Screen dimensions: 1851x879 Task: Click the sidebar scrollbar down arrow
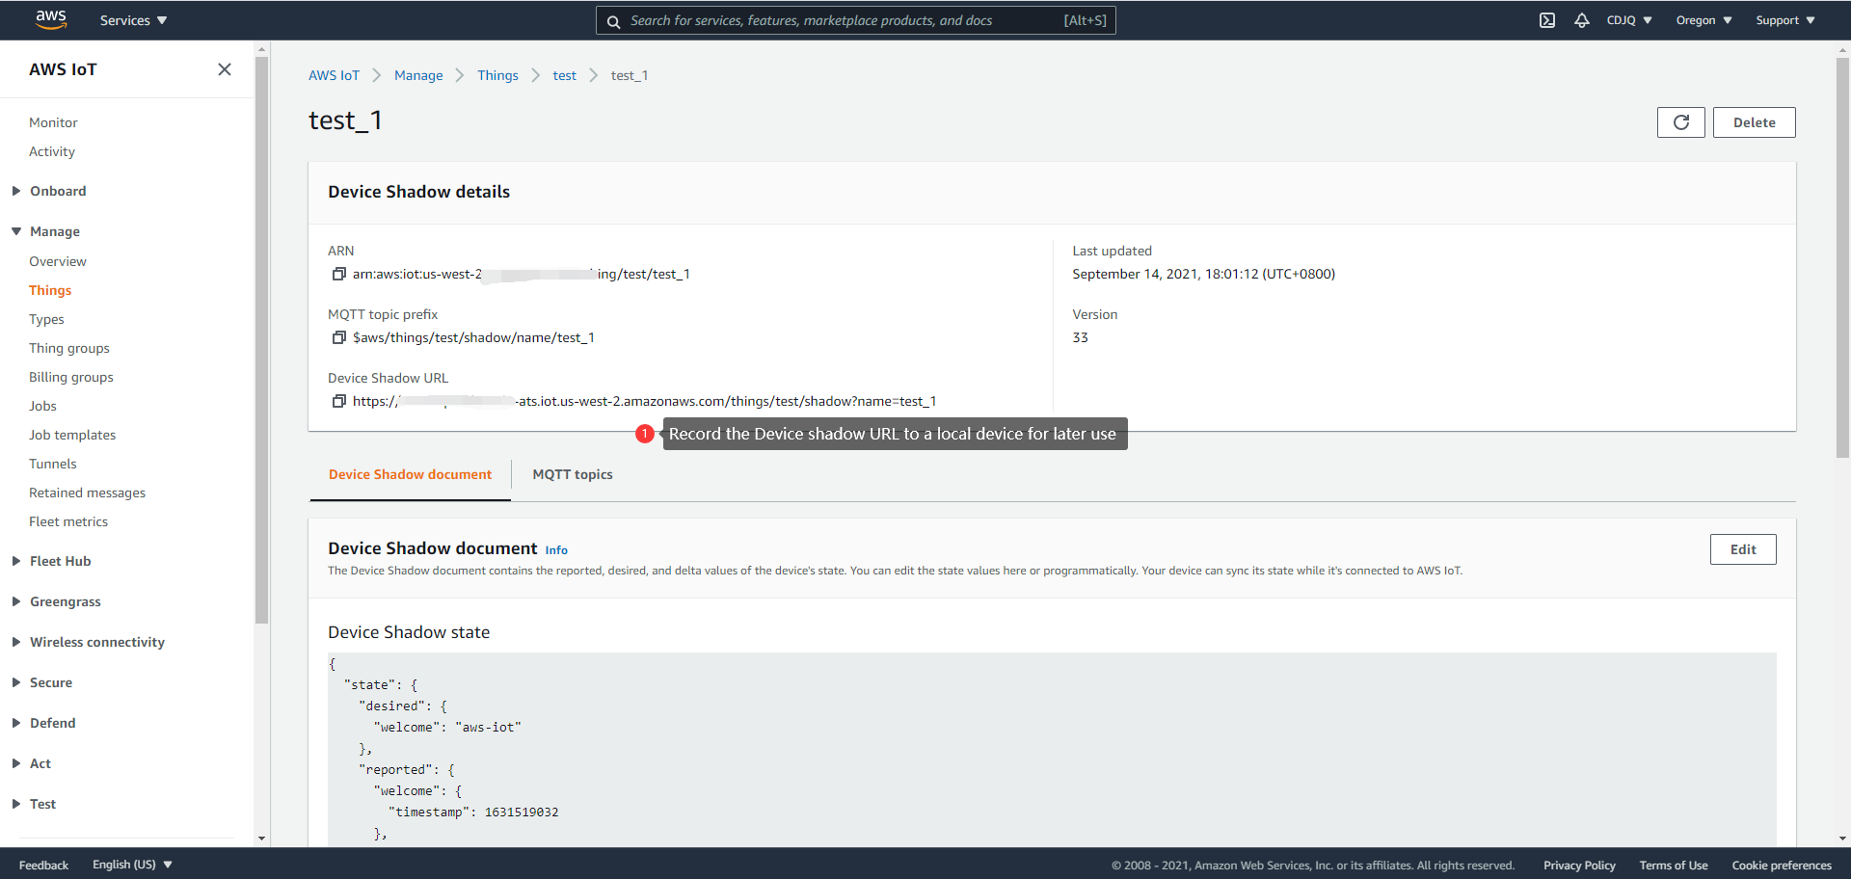[x=261, y=839]
